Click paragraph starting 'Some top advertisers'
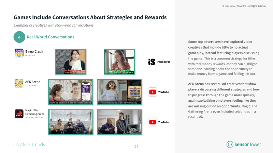Image resolution: width=273 pixels, height=153 pixels. pos(224,57)
